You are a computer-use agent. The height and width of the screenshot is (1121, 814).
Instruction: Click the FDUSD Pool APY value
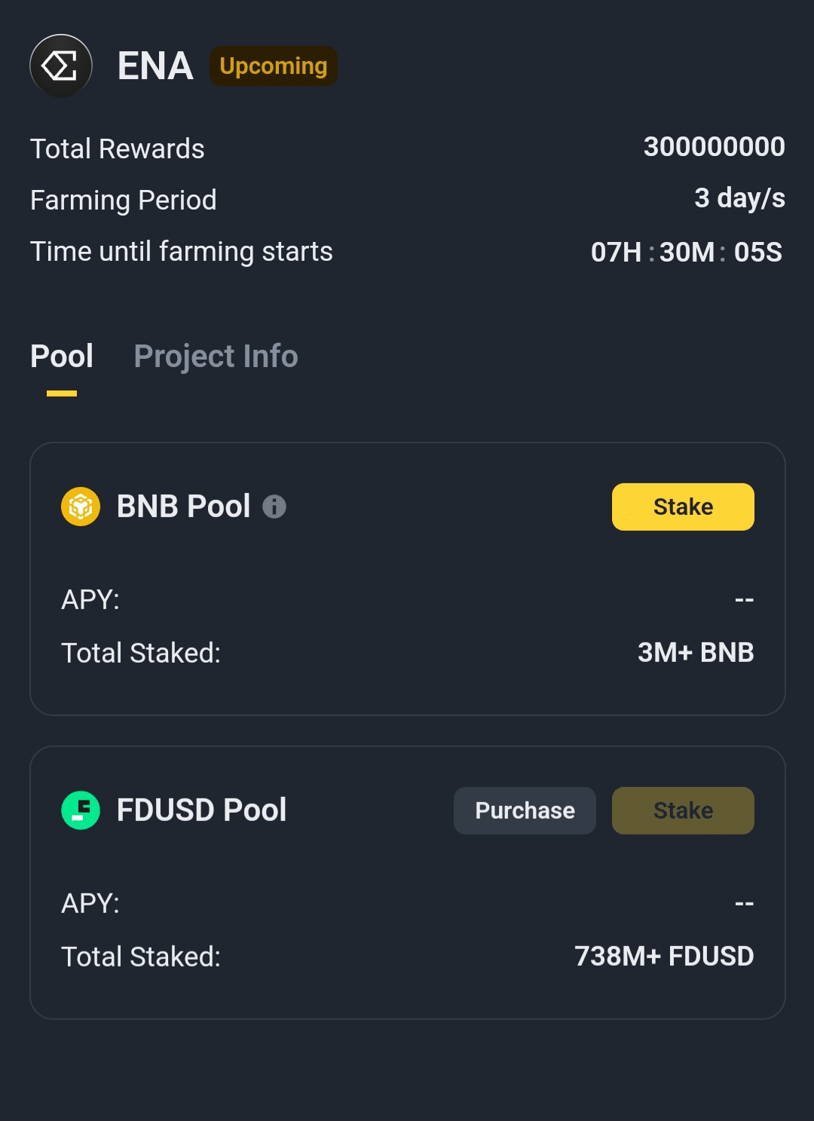[x=744, y=904]
